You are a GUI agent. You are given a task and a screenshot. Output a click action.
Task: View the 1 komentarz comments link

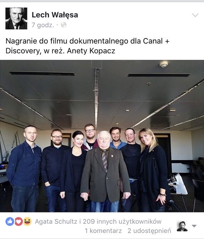(x=103, y=231)
